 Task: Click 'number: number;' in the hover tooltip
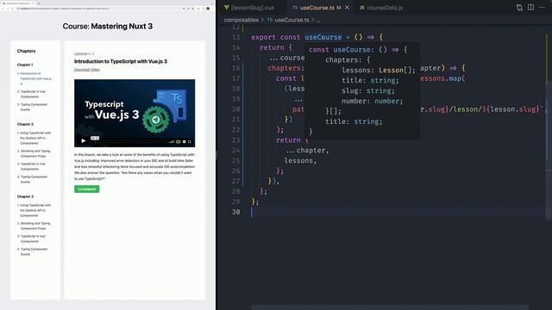click(372, 101)
